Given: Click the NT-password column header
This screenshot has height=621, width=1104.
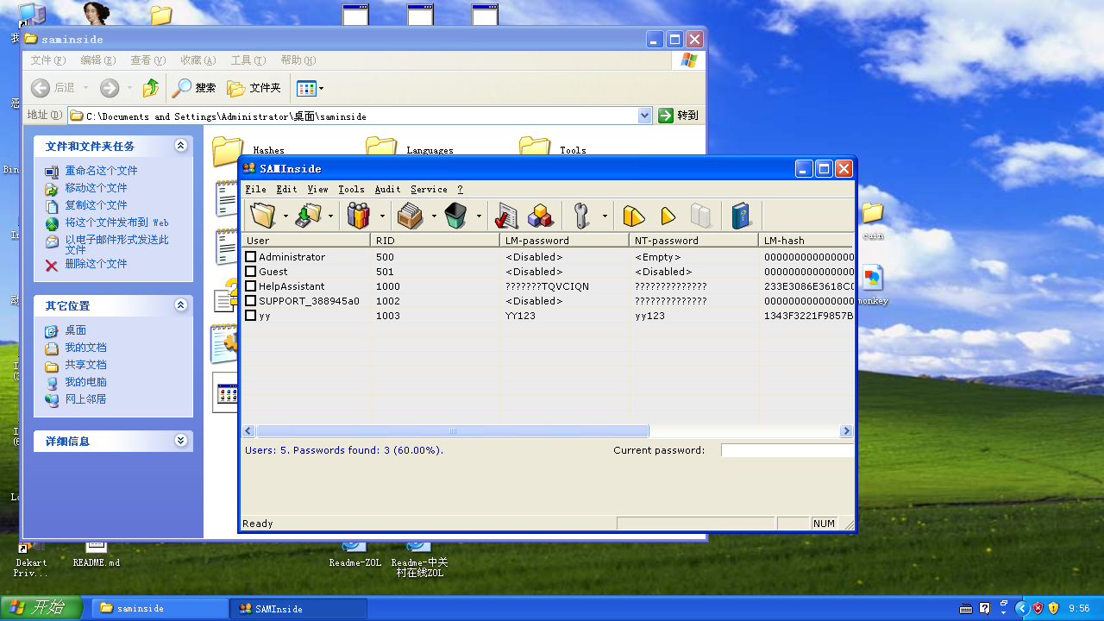Looking at the screenshot, I should 694,241.
